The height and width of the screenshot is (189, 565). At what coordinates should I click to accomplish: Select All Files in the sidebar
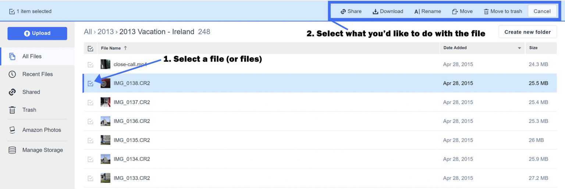tap(32, 57)
